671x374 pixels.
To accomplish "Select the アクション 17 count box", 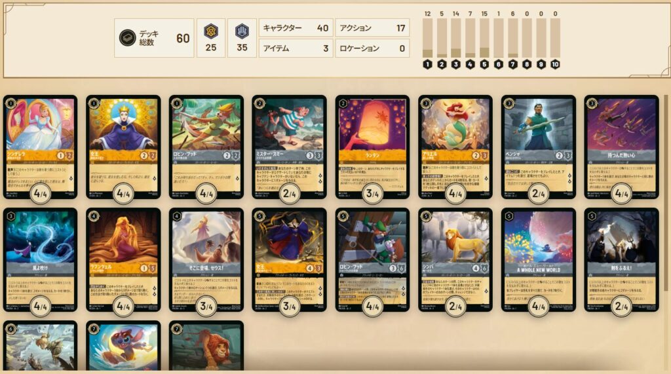I will [372, 28].
